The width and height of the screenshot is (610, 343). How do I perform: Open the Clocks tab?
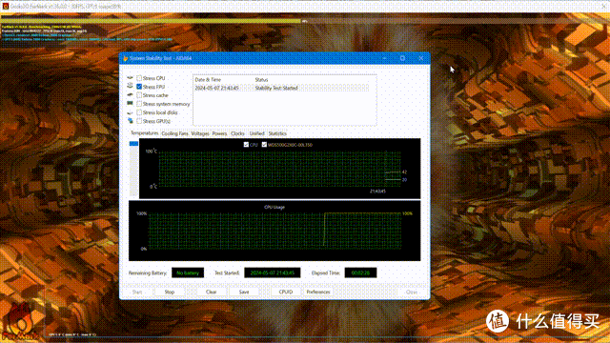[237, 133]
